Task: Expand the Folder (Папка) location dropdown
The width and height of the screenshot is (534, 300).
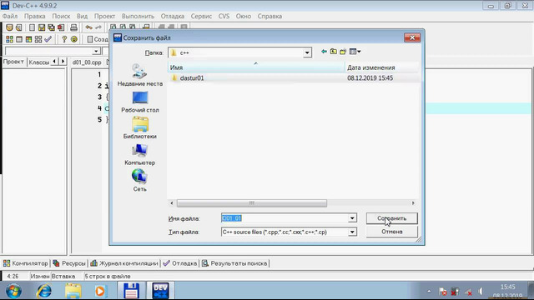Action: click(307, 52)
